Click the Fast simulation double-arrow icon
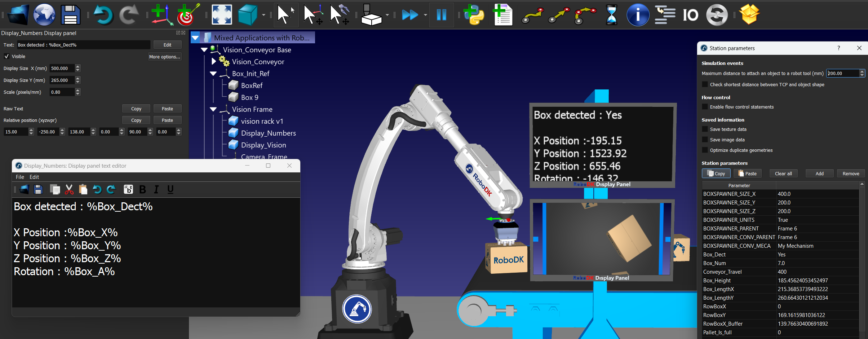 pos(410,15)
